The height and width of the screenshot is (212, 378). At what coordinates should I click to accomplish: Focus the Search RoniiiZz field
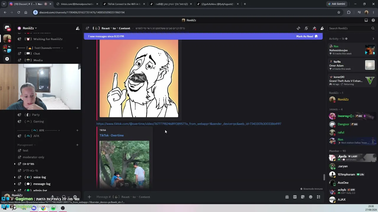(352, 28)
